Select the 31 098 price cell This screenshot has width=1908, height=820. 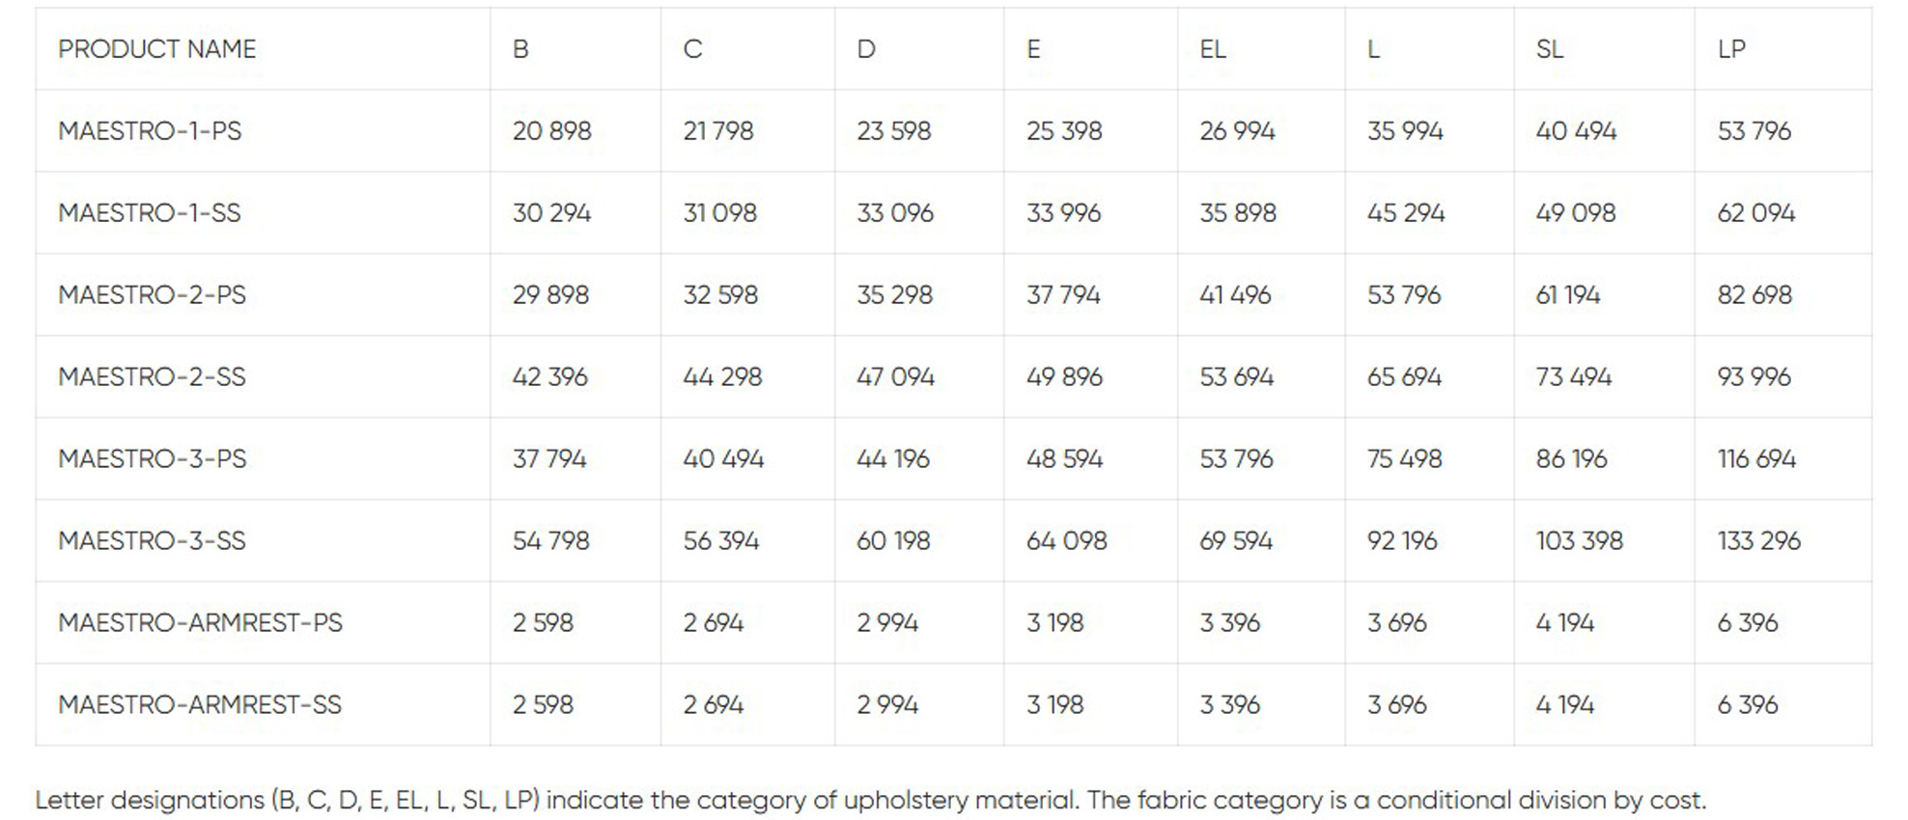coord(719,213)
